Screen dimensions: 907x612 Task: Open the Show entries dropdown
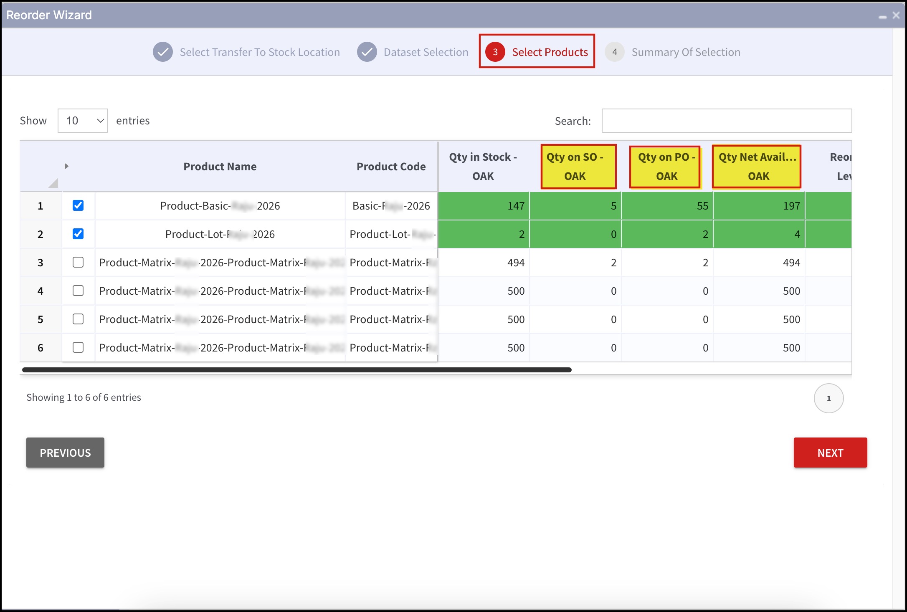pyautogui.click(x=83, y=121)
